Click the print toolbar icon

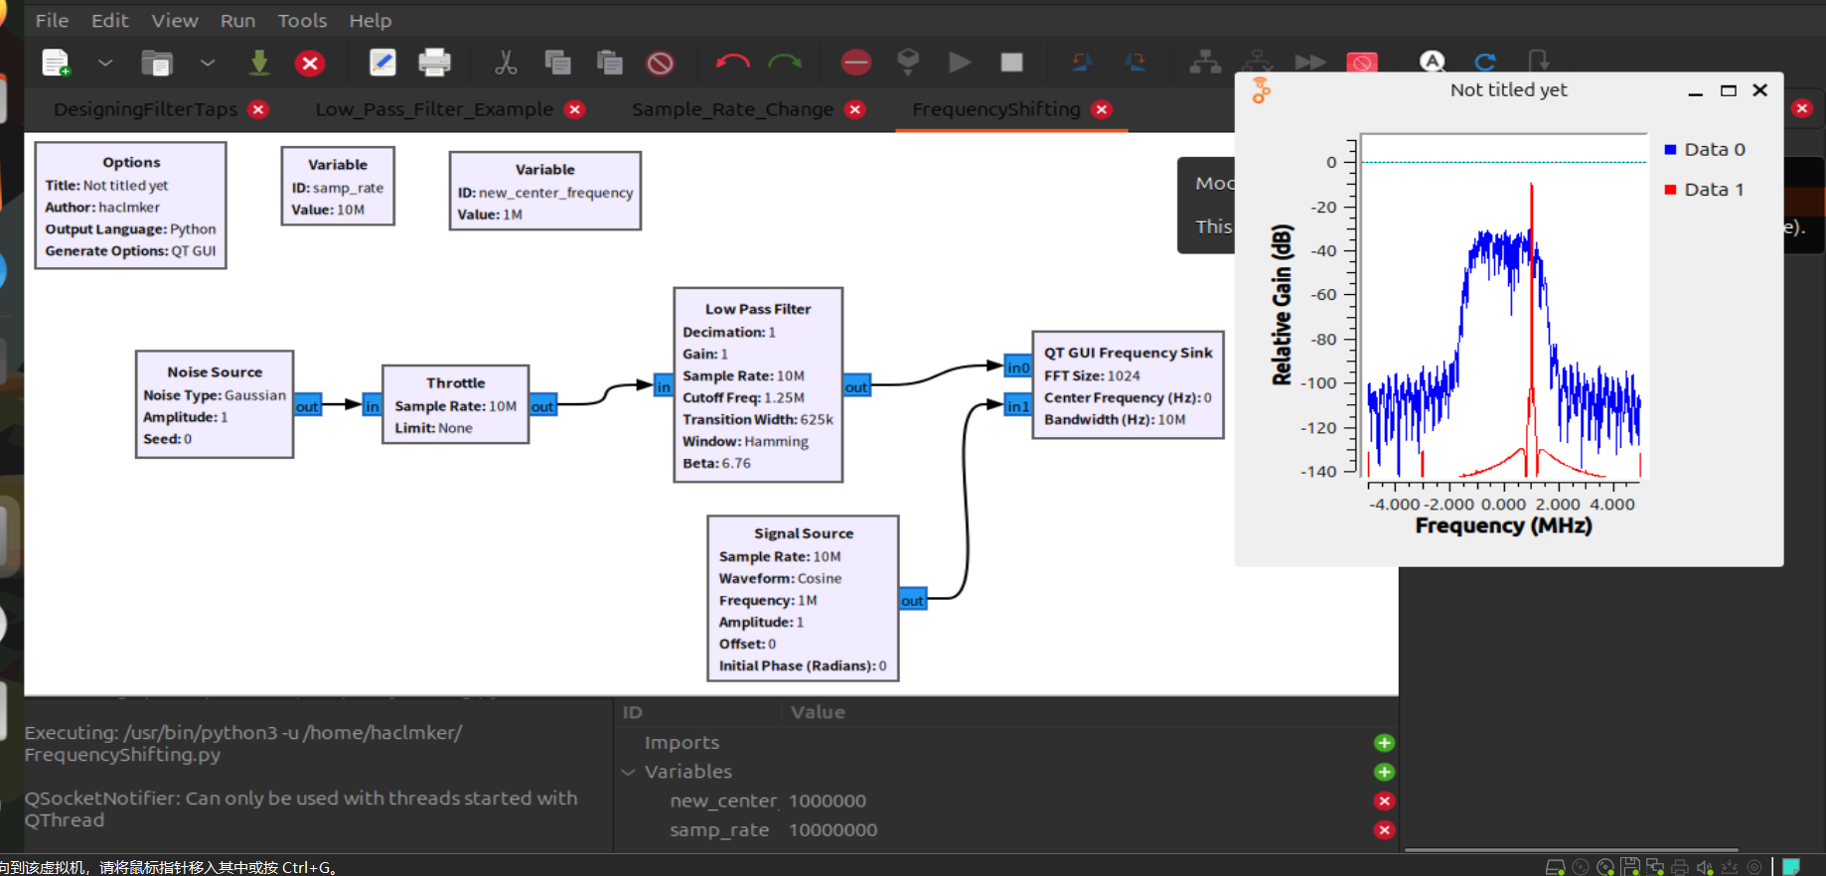(x=434, y=63)
